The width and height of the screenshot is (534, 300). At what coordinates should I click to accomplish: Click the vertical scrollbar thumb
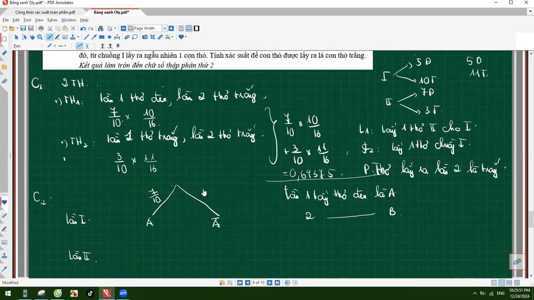coord(531,220)
